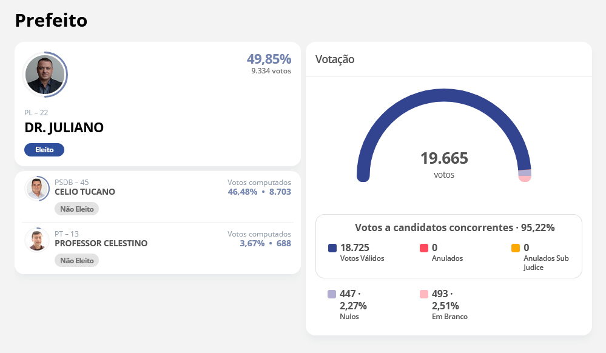Click Dr. Juliano's profile photo
This screenshot has height=353, width=606.
[x=45, y=75]
